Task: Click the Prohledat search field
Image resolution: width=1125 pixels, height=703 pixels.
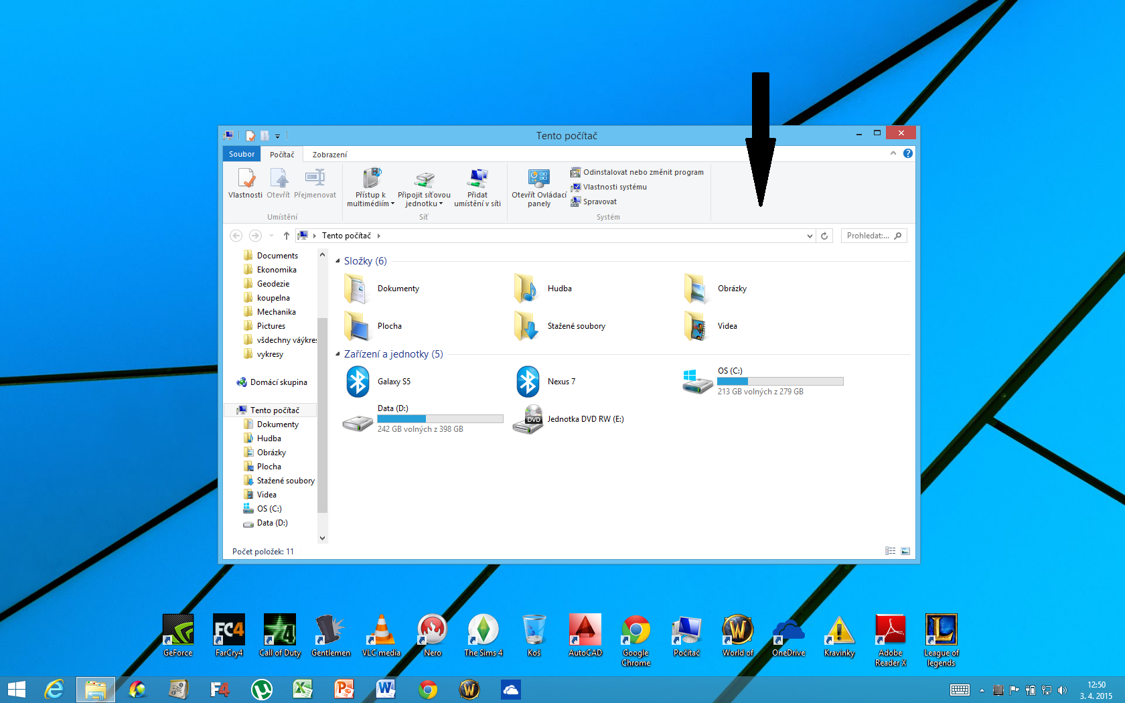Action: (x=874, y=236)
